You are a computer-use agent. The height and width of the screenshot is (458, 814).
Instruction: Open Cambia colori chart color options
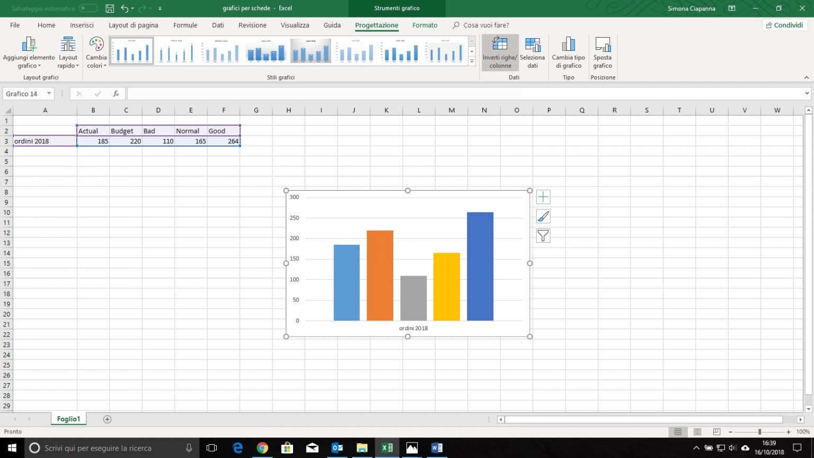(x=96, y=51)
